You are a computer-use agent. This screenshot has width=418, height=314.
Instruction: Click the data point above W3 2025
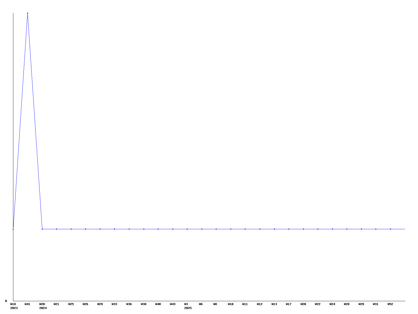click(x=187, y=229)
